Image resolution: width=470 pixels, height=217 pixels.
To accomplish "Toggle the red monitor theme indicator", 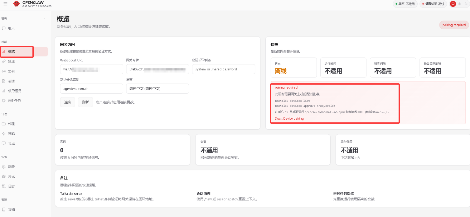I will [453, 4].
